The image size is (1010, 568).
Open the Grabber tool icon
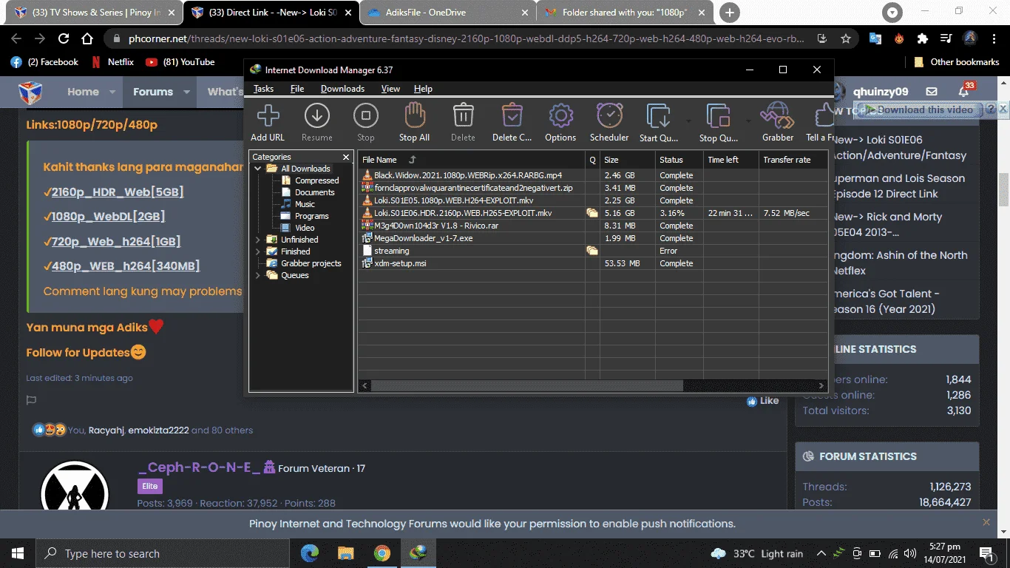[x=777, y=116]
